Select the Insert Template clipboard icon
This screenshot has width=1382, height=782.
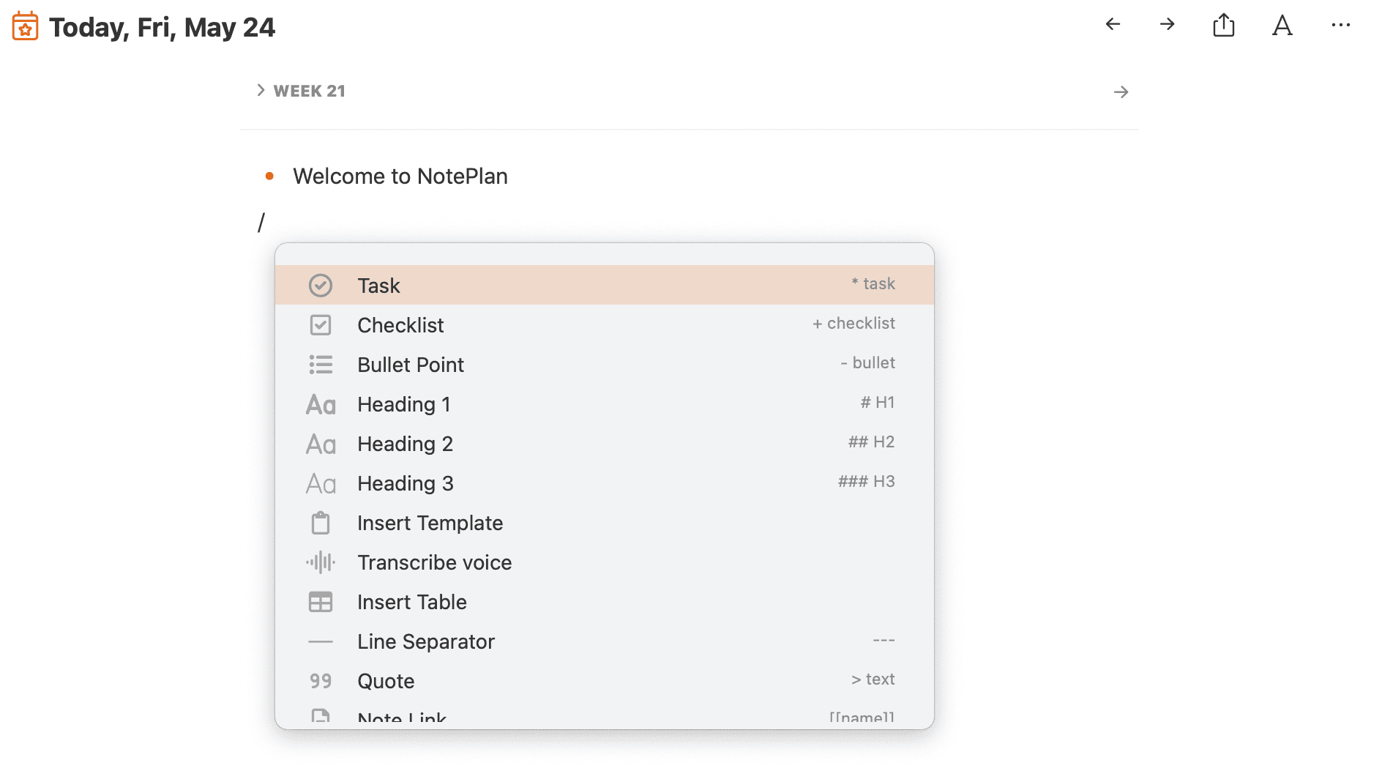click(321, 522)
